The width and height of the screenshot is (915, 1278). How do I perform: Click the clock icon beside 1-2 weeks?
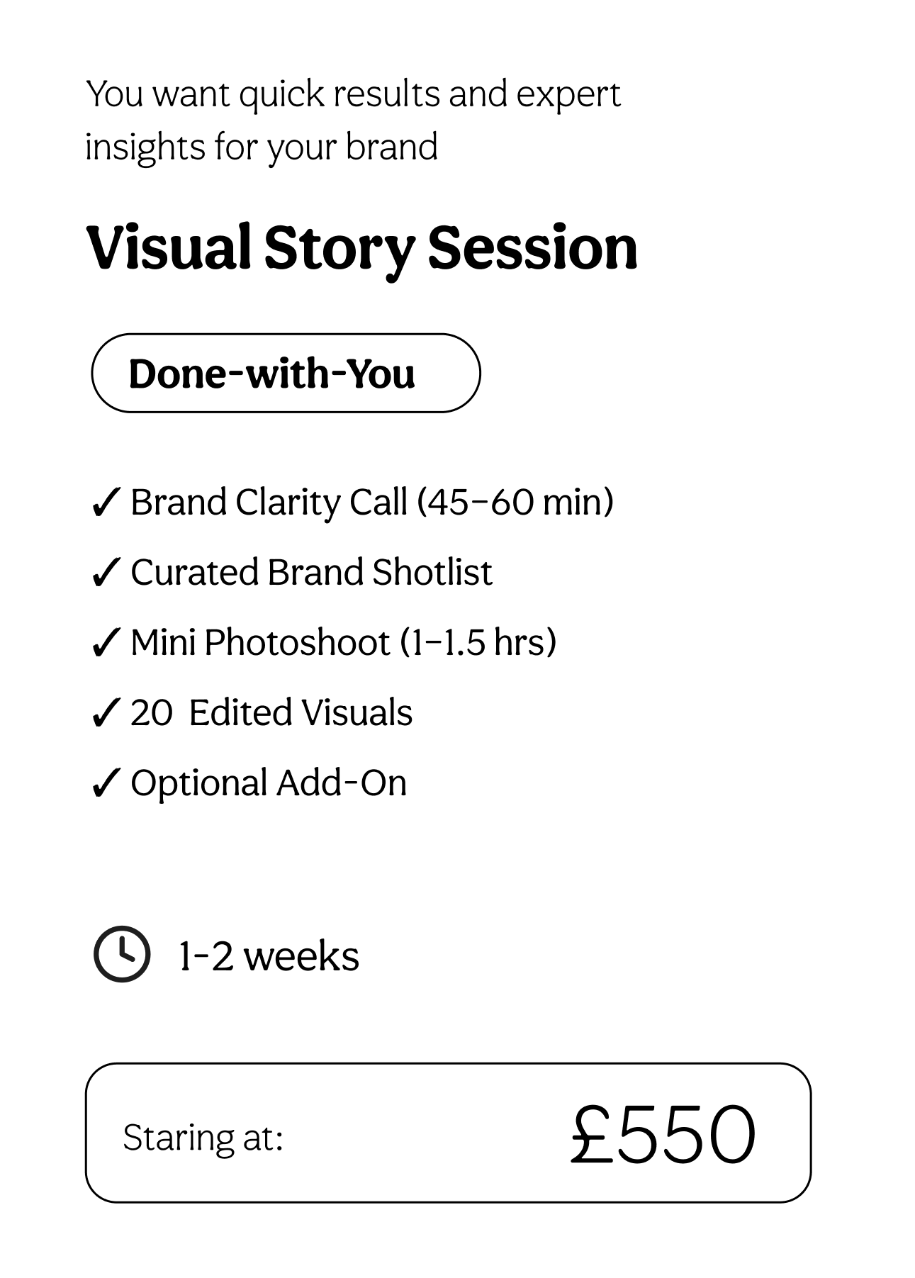pos(122,954)
